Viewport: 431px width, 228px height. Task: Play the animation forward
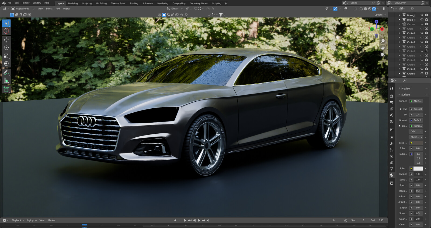coord(199,220)
